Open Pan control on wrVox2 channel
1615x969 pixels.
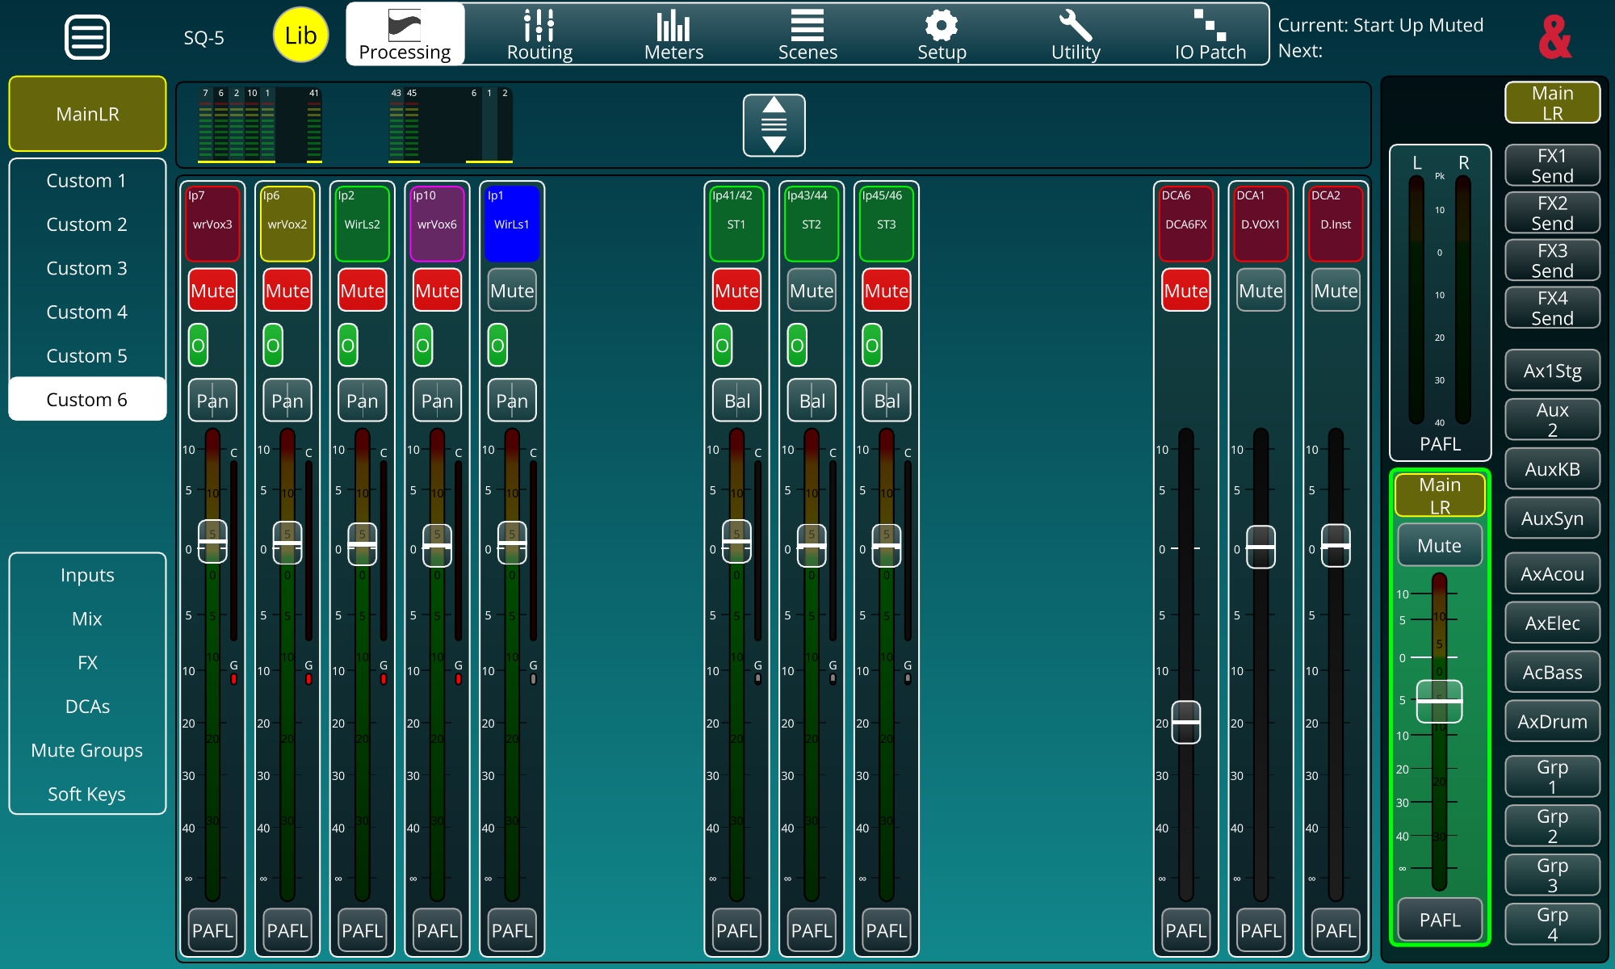(287, 401)
